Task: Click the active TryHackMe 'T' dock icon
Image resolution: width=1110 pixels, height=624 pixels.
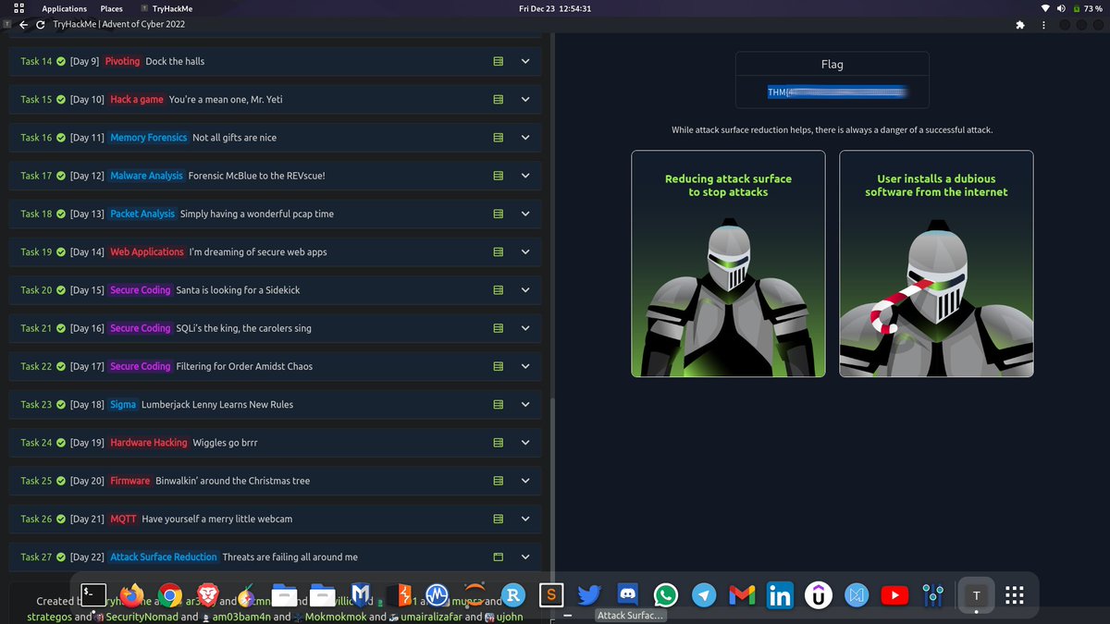Action: click(976, 595)
